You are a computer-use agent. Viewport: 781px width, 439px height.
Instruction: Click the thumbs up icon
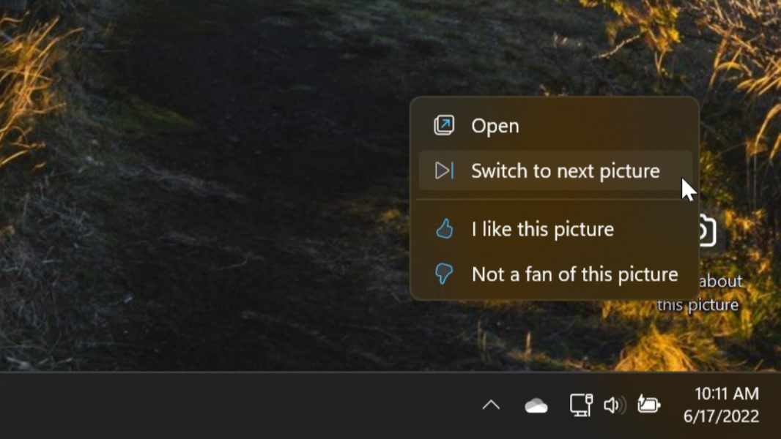[x=444, y=229]
